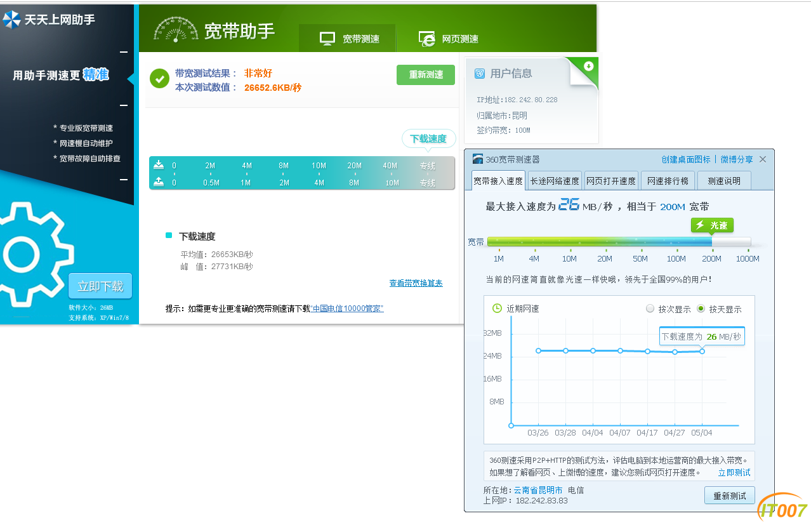Click the 03/26 data point on chart
Screen dimensions: 811x525
538,350
